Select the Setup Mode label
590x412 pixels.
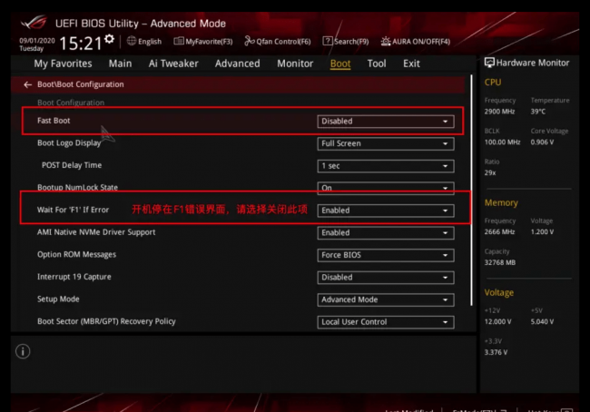[58, 299]
